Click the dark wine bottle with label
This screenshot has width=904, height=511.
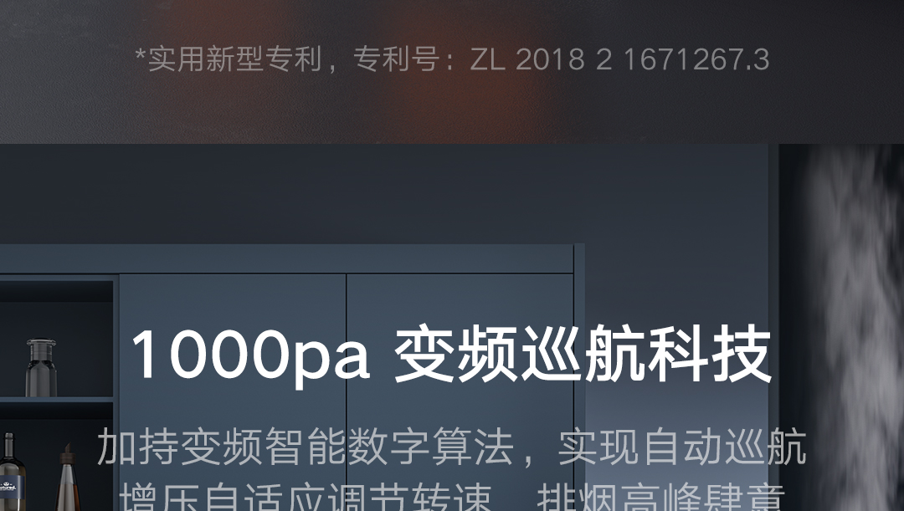(x=10, y=473)
